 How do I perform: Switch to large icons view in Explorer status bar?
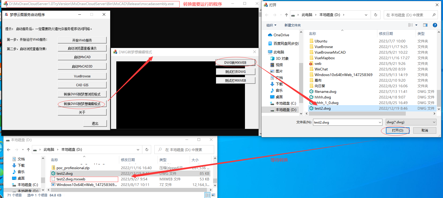[x=213, y=195]
